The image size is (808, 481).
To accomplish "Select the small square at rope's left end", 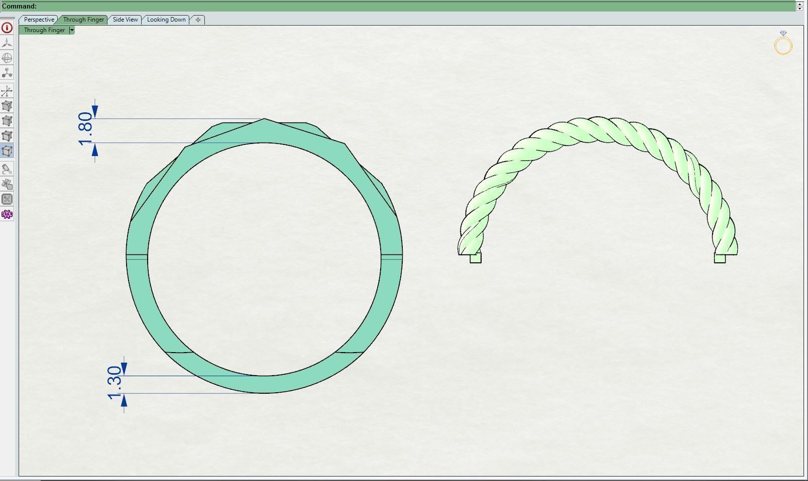I will (x=476, y=258).
